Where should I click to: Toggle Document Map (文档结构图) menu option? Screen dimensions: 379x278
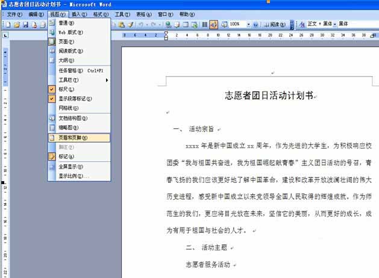click(80, 119)
